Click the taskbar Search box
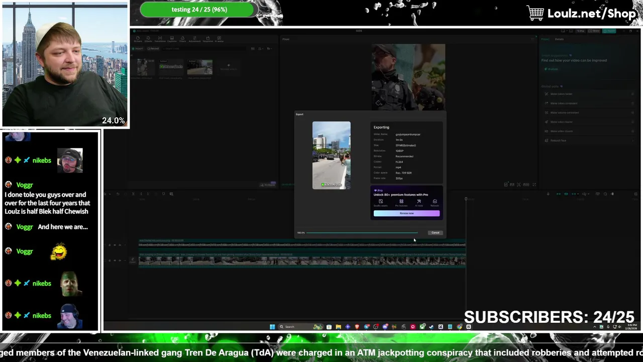643x362 pixels. click(x=300, y=327)
